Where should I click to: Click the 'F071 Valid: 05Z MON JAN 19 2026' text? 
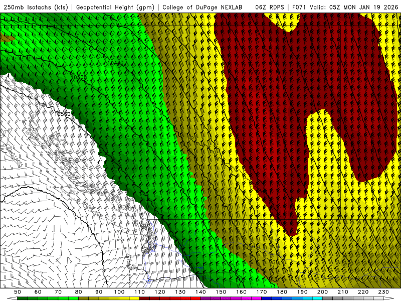pos(345,7)
